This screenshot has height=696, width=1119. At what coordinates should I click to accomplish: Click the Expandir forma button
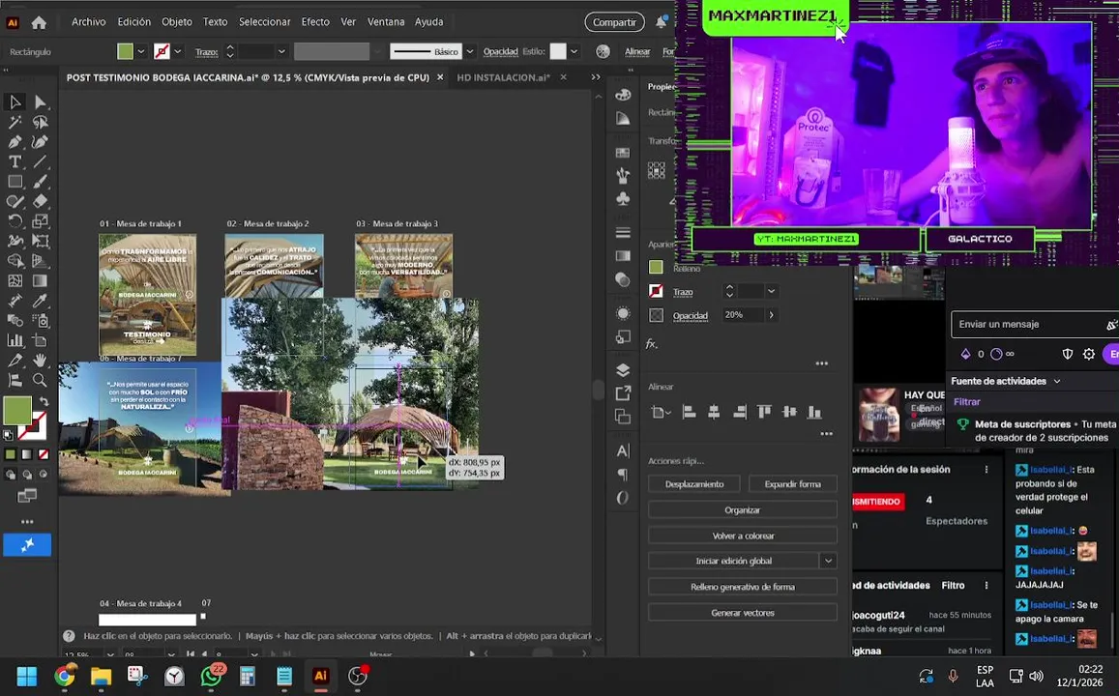[x=793, y=484]
